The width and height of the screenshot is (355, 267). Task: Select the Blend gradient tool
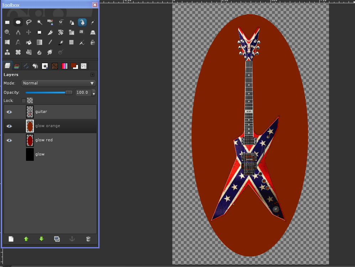pyautogui.click(x=40, y=42)
